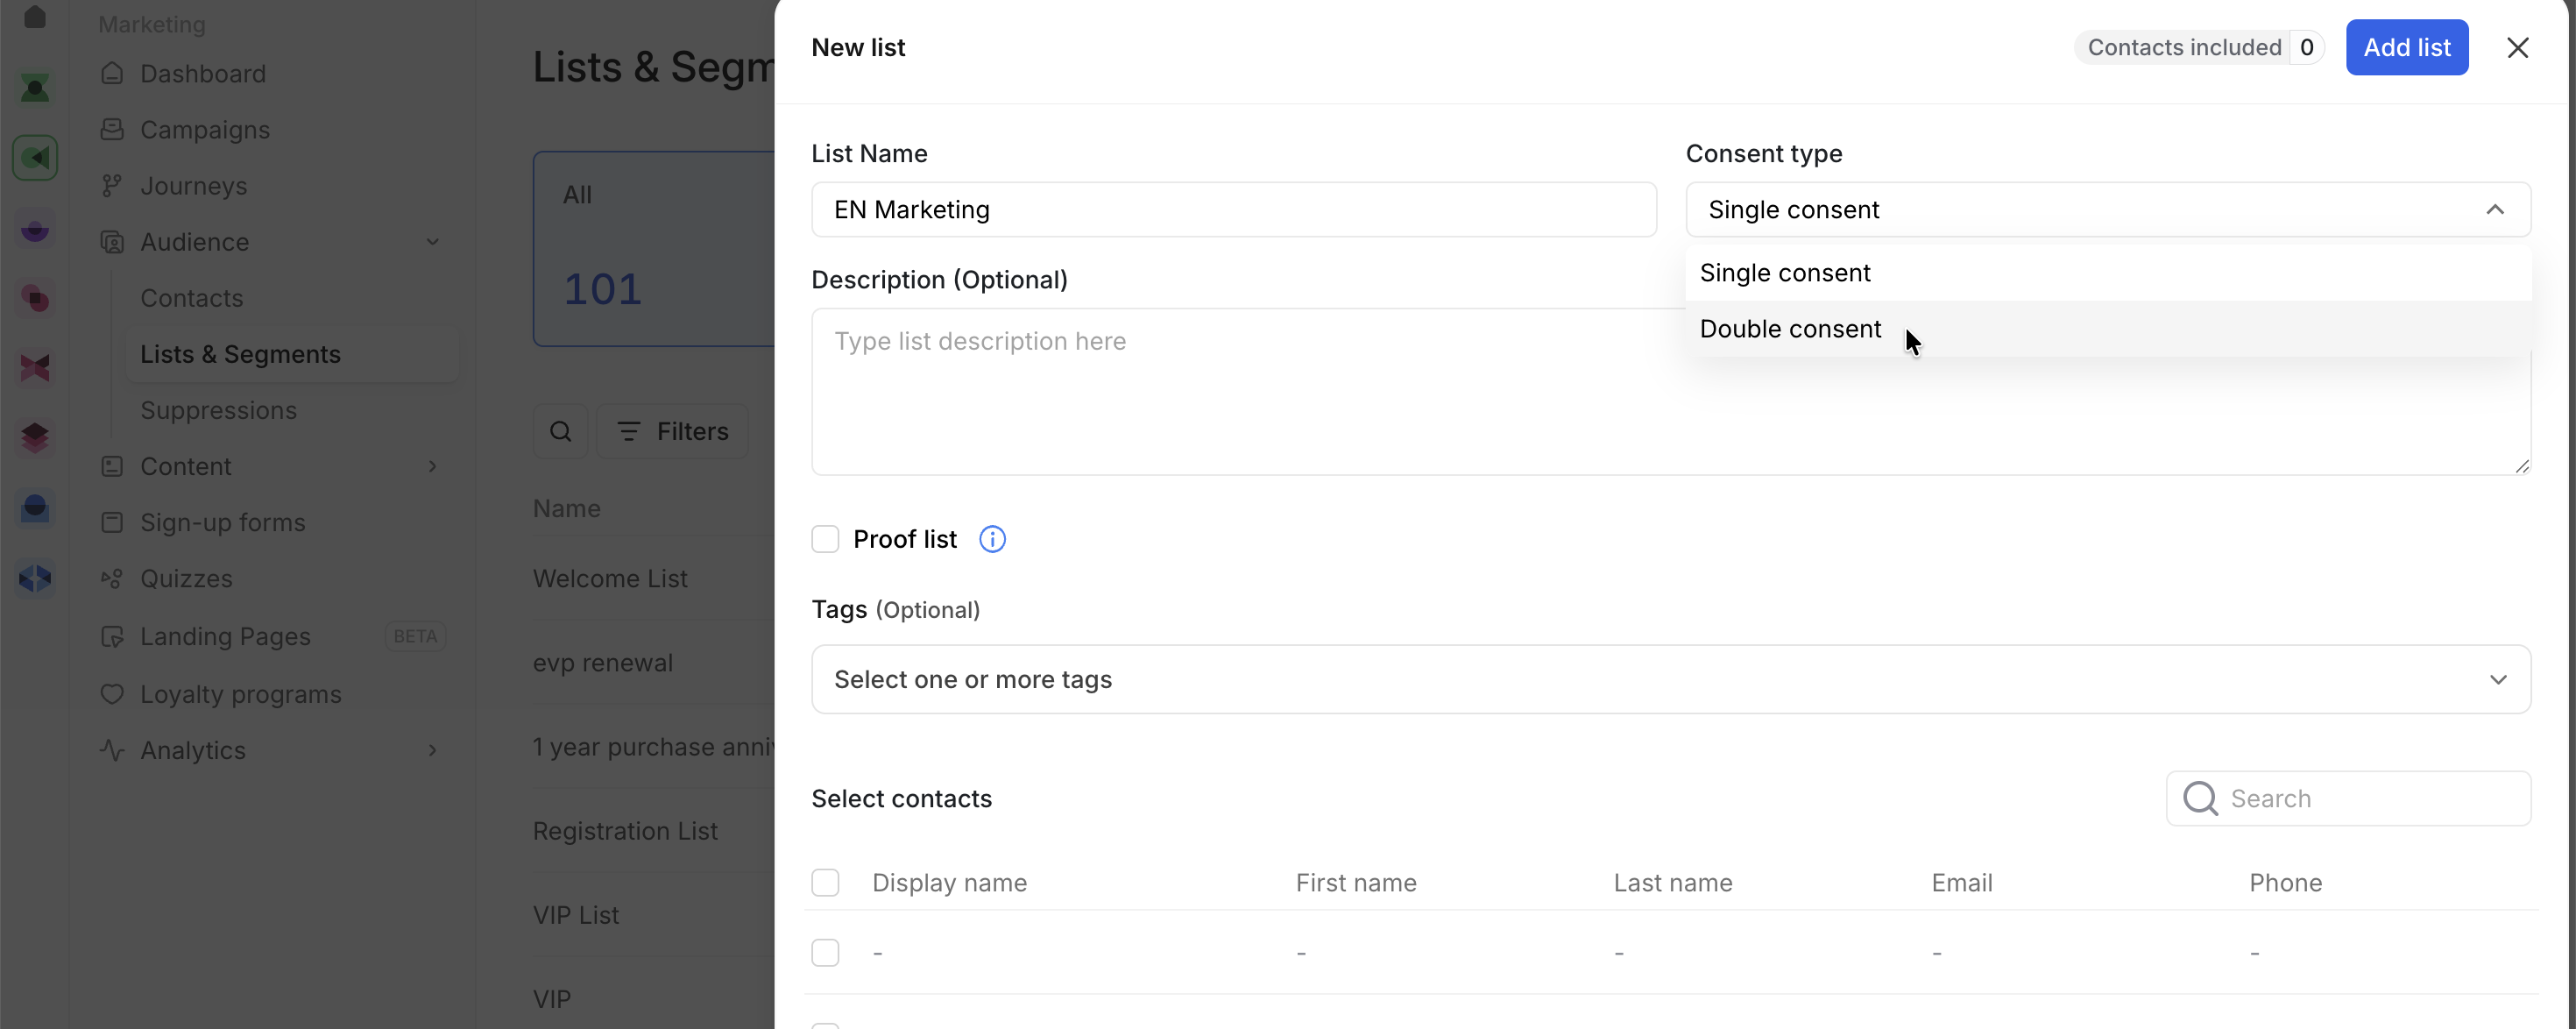This screenshot has width=2576, height=1029.
Task: Click the Journeys branch icon
Action: coord(112,186)
